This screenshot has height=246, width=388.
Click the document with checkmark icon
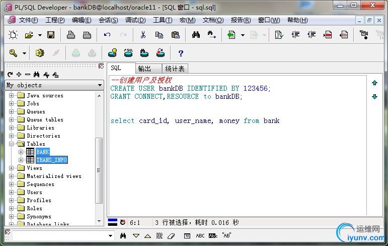tap(279, 35)
